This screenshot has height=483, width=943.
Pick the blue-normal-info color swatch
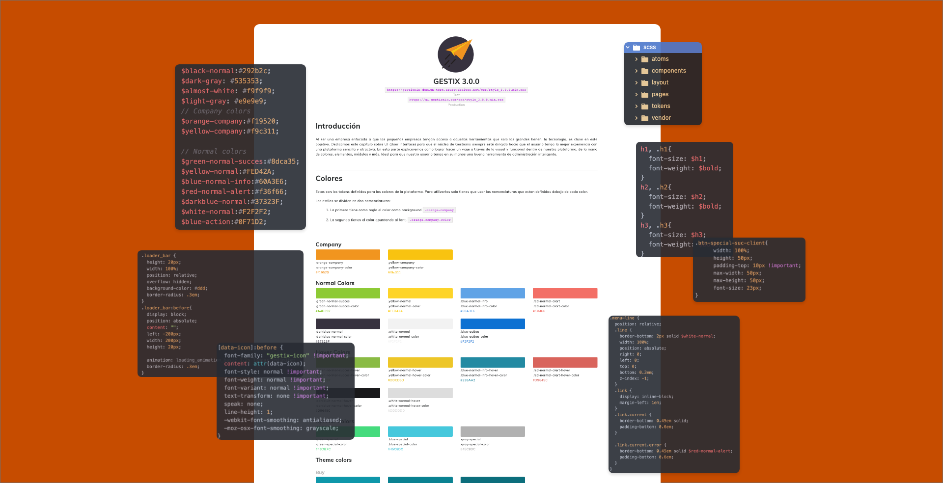(x=493, y=294)
